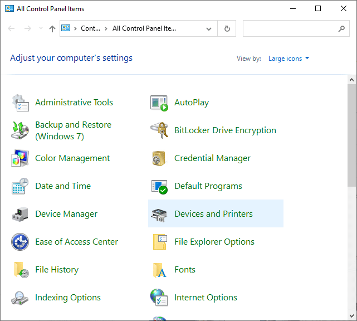Image resolution: width=357 pixels, height=321 pixels.
Task: Expand the address bar history dropdown
Action: (209, 28)
